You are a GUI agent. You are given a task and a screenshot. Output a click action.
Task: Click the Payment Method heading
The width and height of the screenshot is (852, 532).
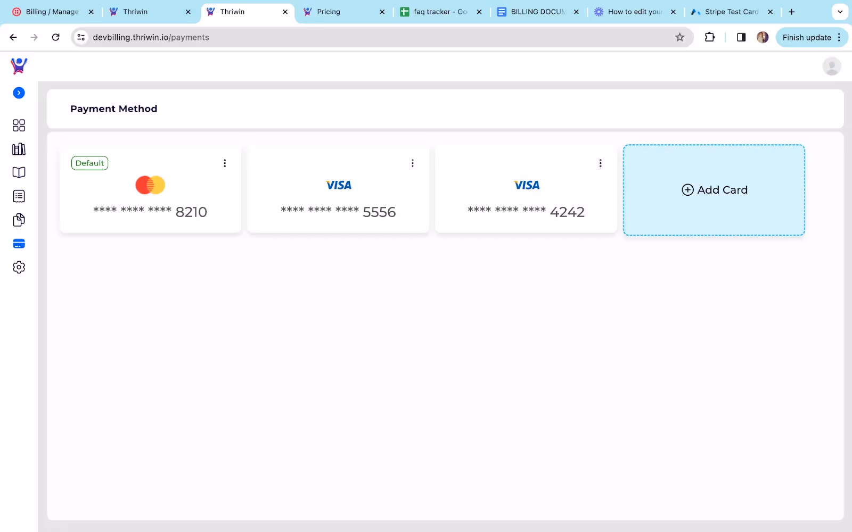pos(113,109)
